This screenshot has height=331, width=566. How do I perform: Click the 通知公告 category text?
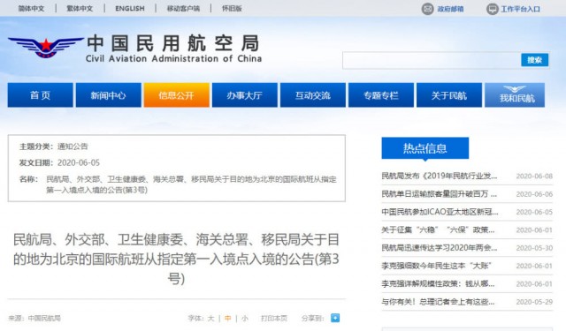pos(73,147)
